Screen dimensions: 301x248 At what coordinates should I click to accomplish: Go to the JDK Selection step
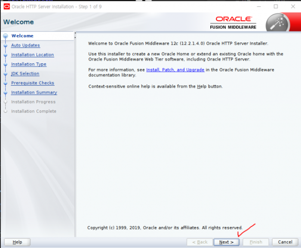point(25,74)
